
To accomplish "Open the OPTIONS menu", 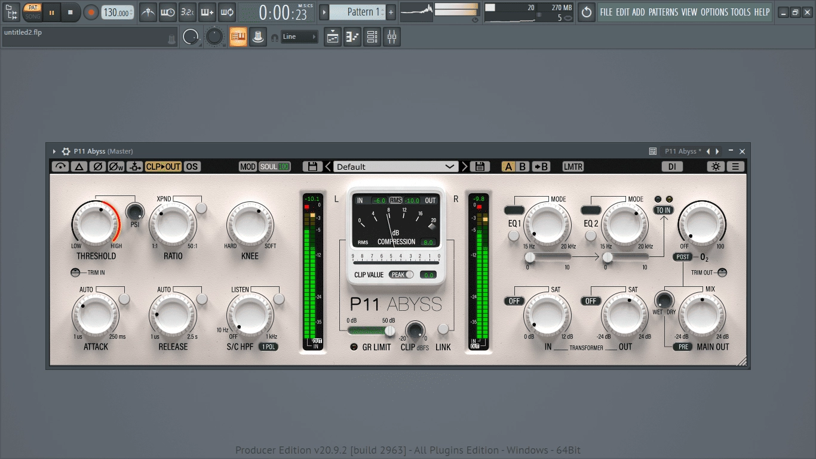I will 714,12.
